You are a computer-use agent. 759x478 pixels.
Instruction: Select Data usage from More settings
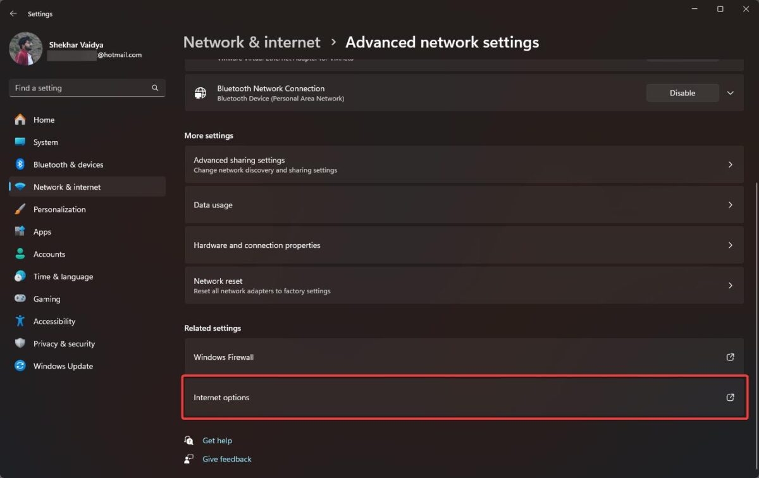[x=464, y=204]
